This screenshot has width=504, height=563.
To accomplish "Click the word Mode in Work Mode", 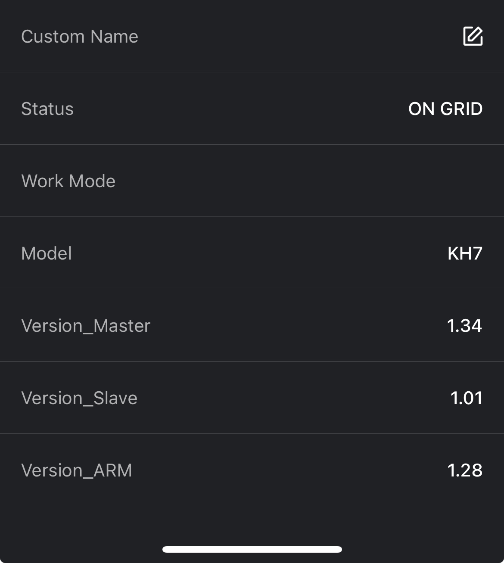I will (x=92, y=181).
